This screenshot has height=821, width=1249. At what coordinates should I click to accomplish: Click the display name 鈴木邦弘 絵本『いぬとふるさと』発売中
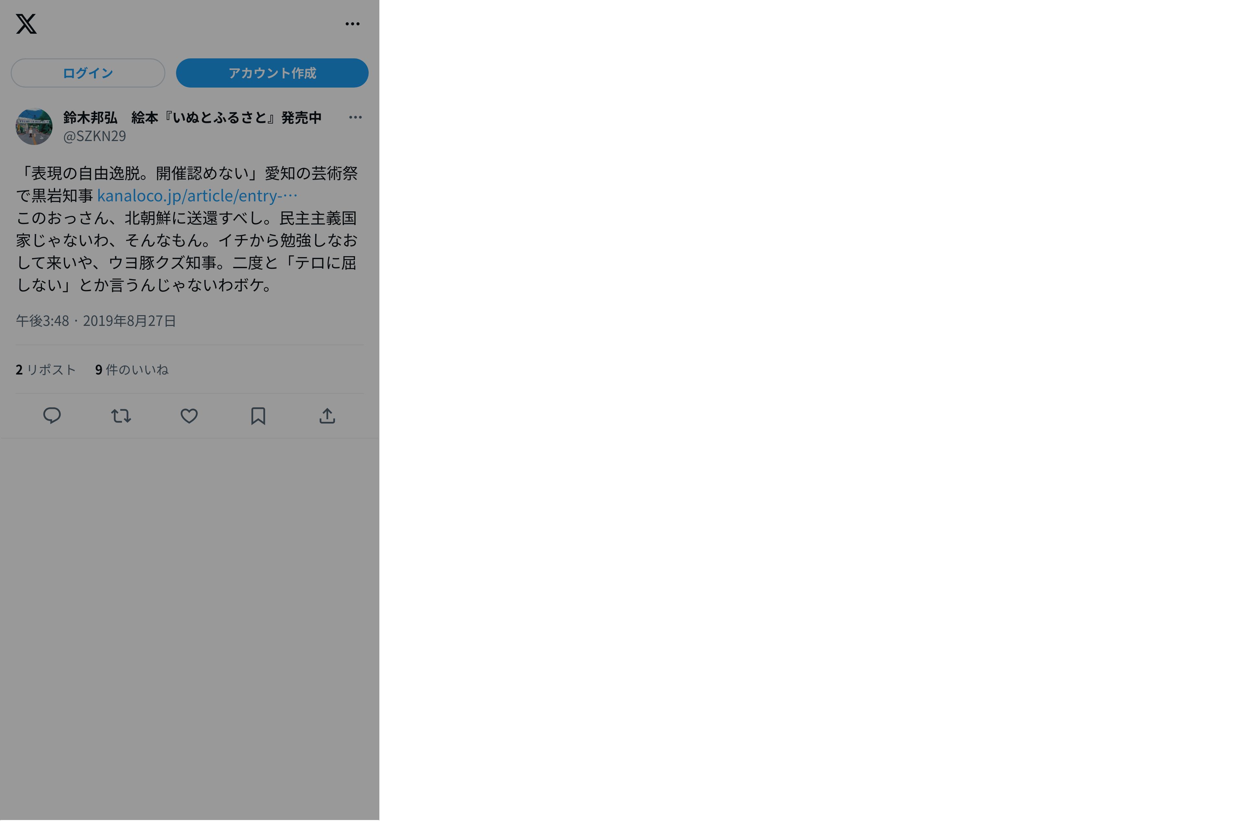(x=192, y=117)
